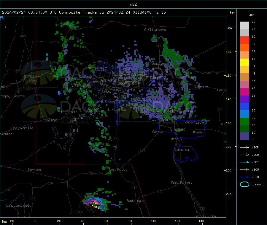Click the Valle_Grande place label
This screenshot has height=225, width=267.
88,109
